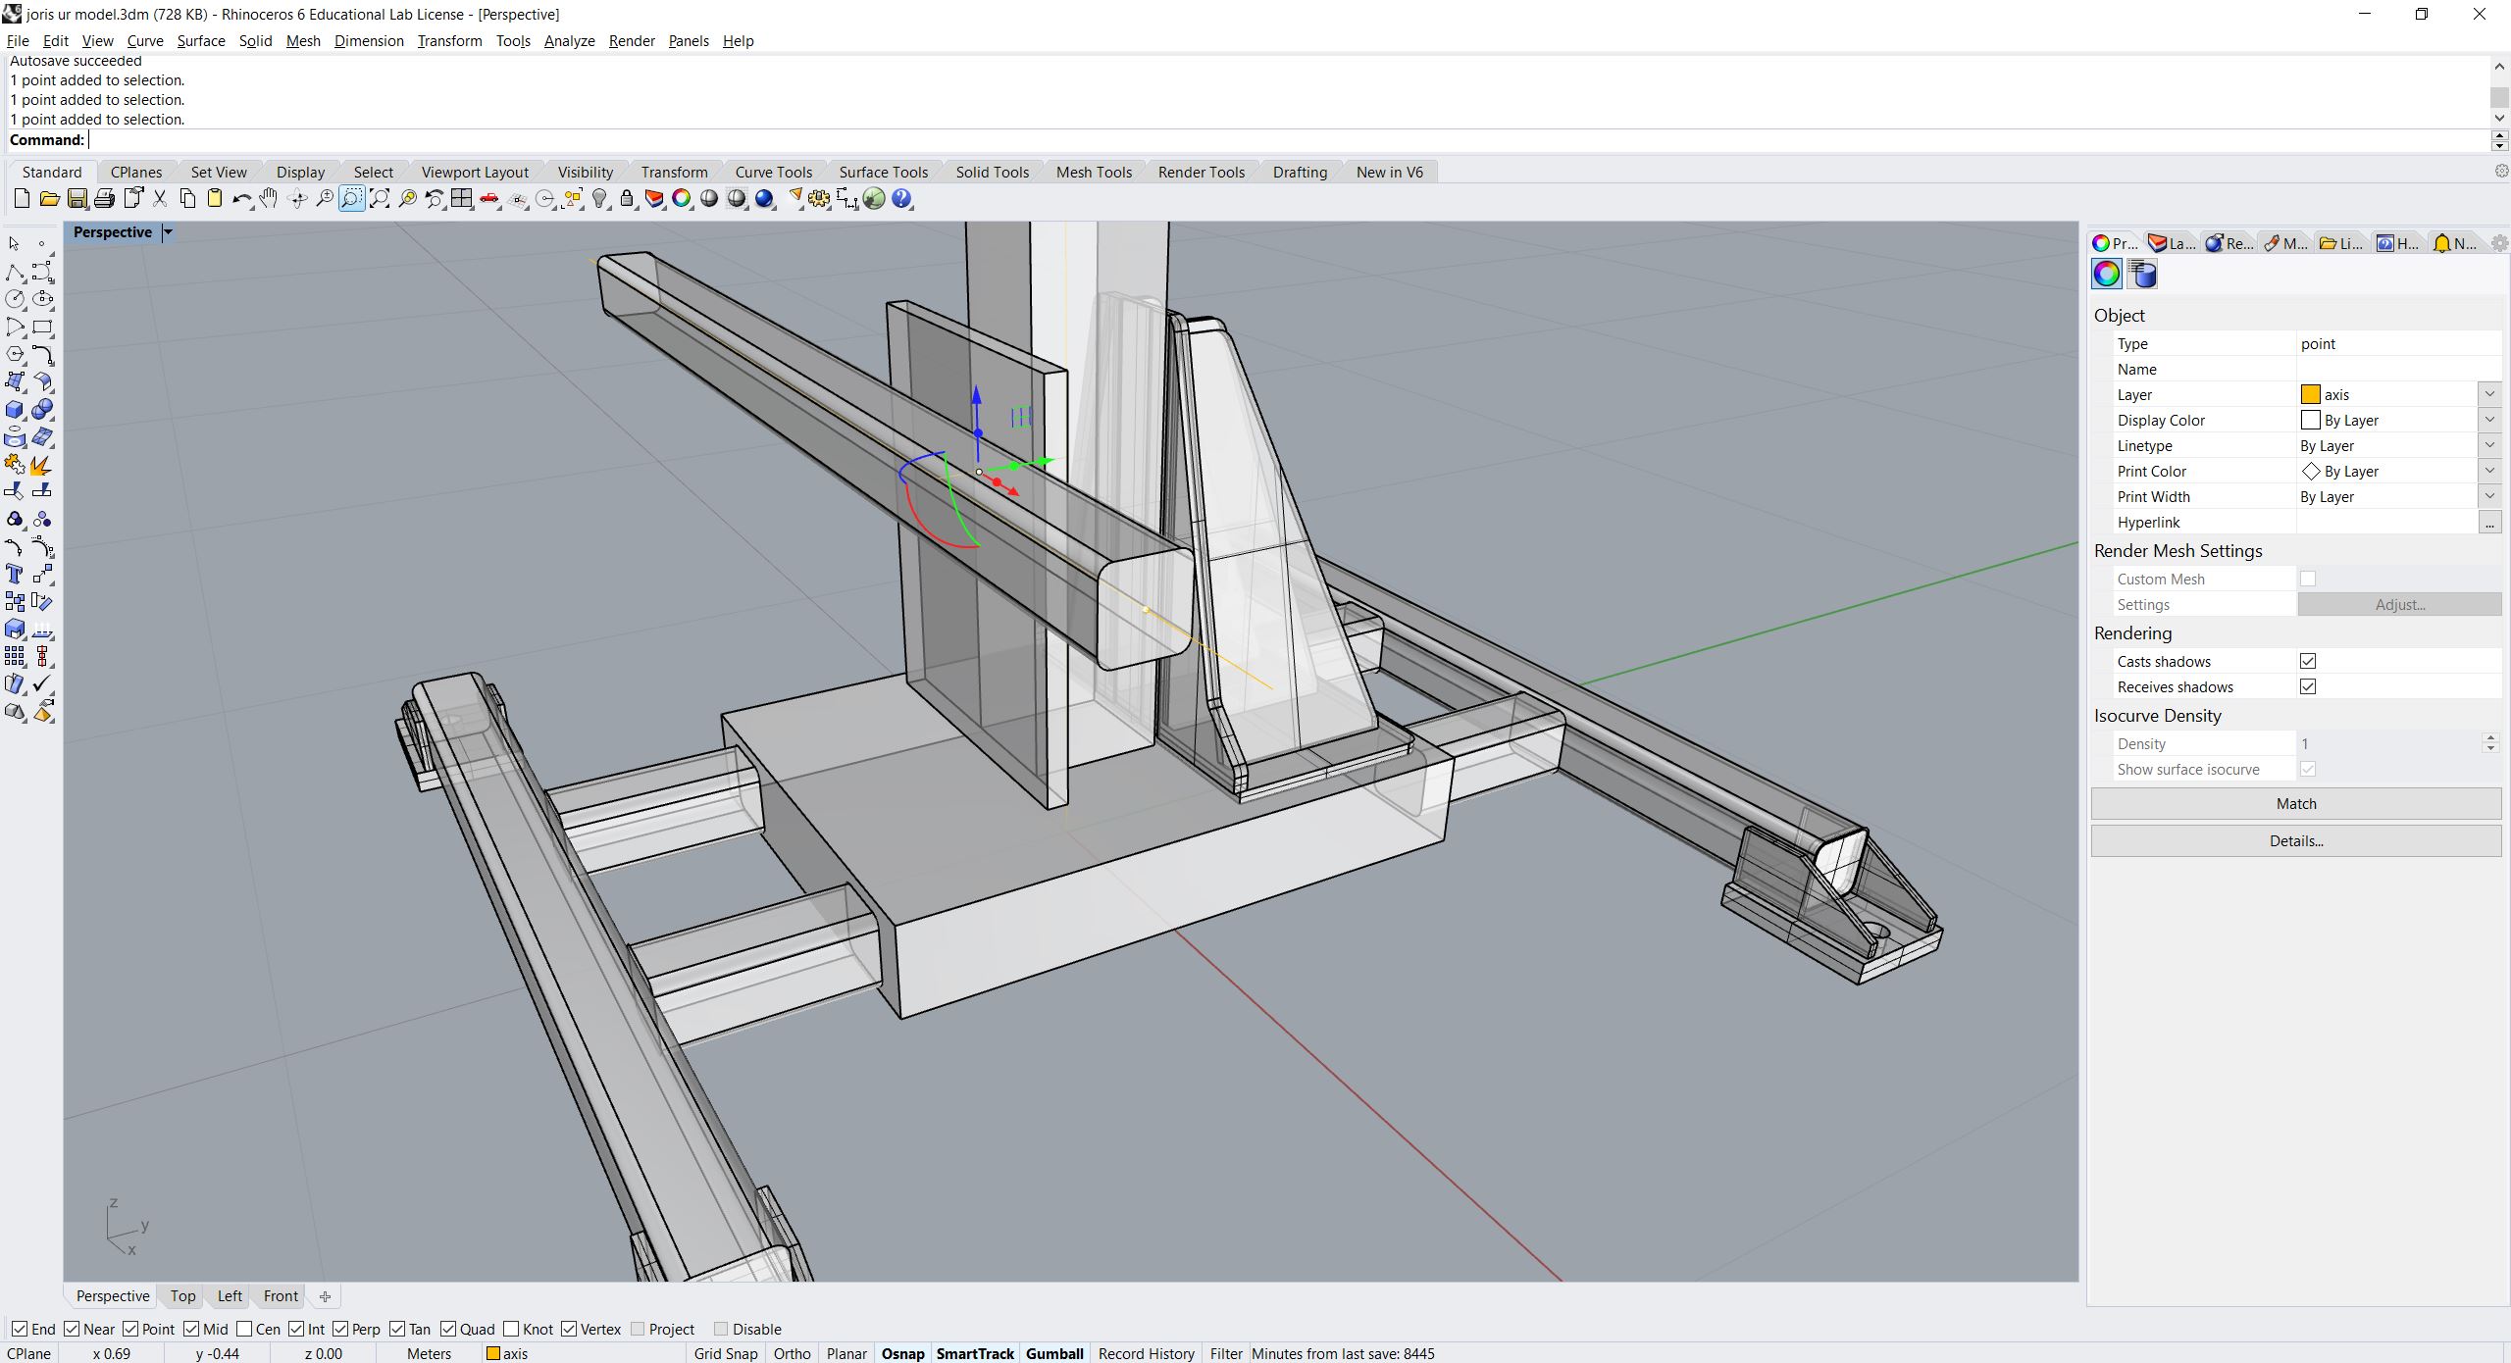
Task: Open the four-viewport layout icon
Action: 462,199
